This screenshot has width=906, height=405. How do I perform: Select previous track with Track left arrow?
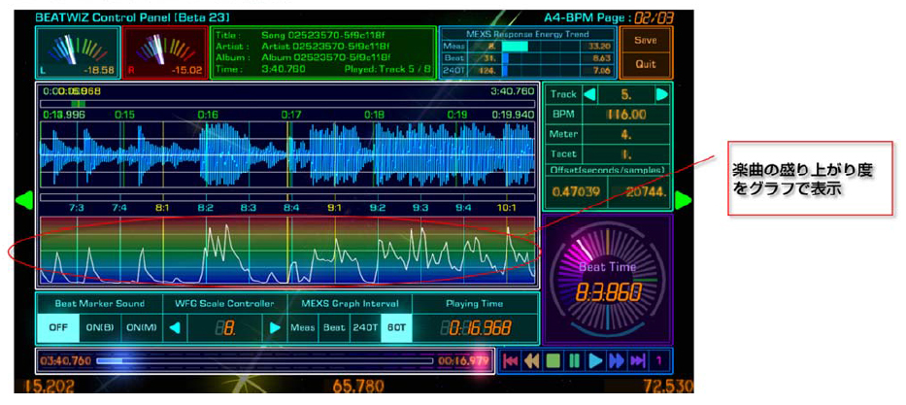590,94
